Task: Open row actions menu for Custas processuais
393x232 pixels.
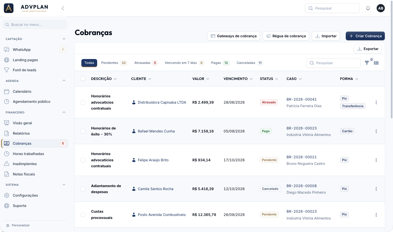Action: tap(376, 215)
